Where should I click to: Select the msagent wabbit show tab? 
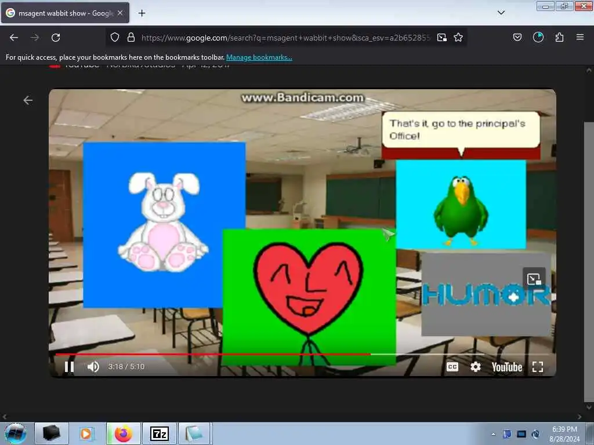(65, 13)
